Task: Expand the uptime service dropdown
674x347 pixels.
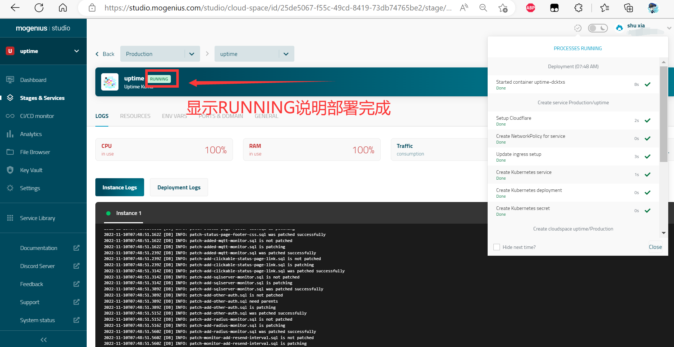Action: pyautogui.click(x=286, y=54)
